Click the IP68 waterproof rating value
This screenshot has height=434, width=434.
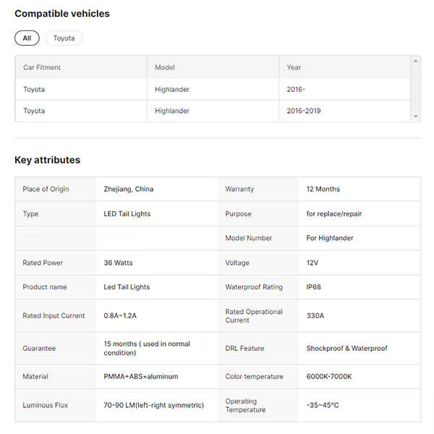pyautogui.click(x=314, y=287)
